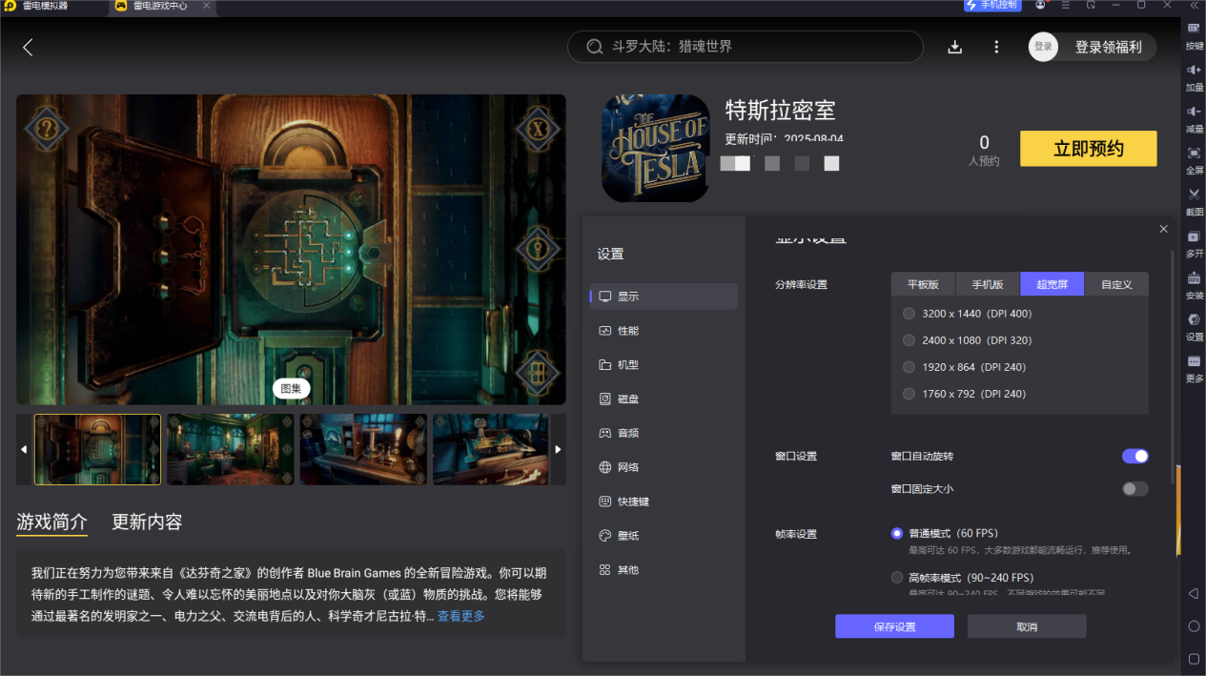Switch to the 平板版 resolution tab

click(923, 284)
